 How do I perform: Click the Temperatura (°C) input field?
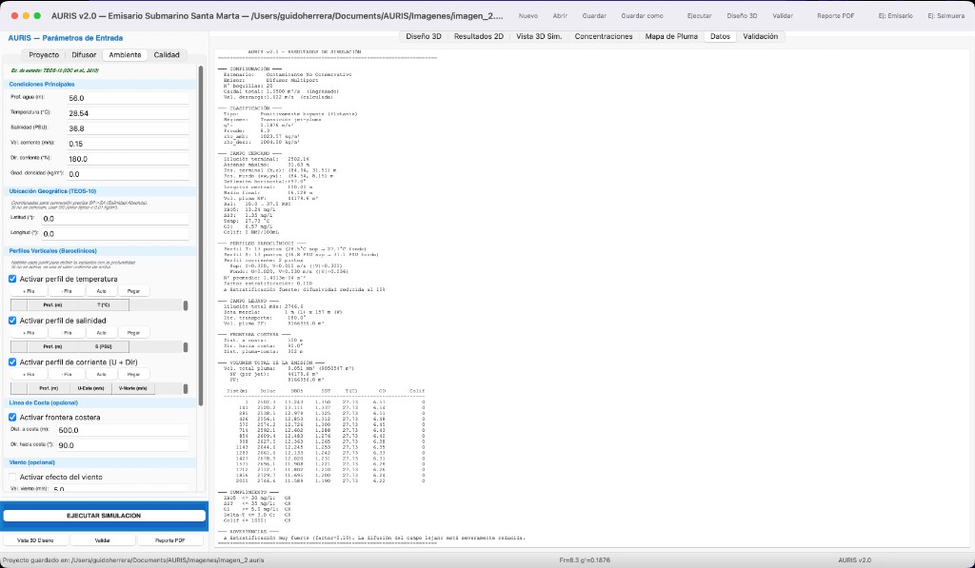click(128, 114)
